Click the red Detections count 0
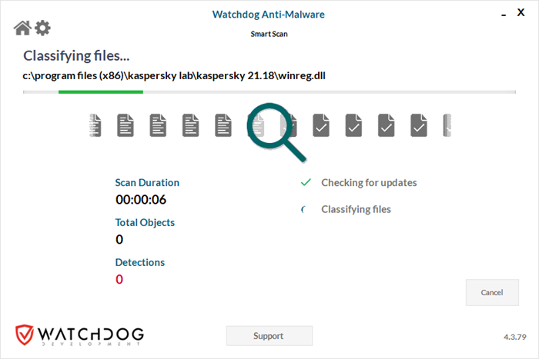 [x=119, y=279]
